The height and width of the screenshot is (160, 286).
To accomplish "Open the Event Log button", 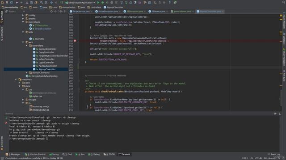I will [274, 154].
